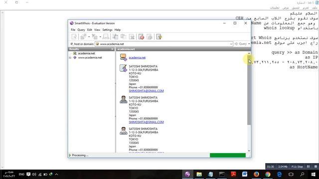Open the File menu in SmartWhois
Viewport: 319px width, 179px height.
(x=73, y=30)
